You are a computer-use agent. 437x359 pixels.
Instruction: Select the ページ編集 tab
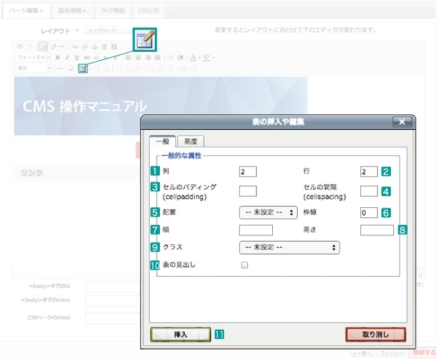pos(26,11)
